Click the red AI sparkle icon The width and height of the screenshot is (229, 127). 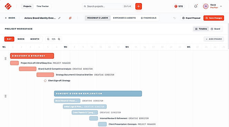tap(70, 18)
